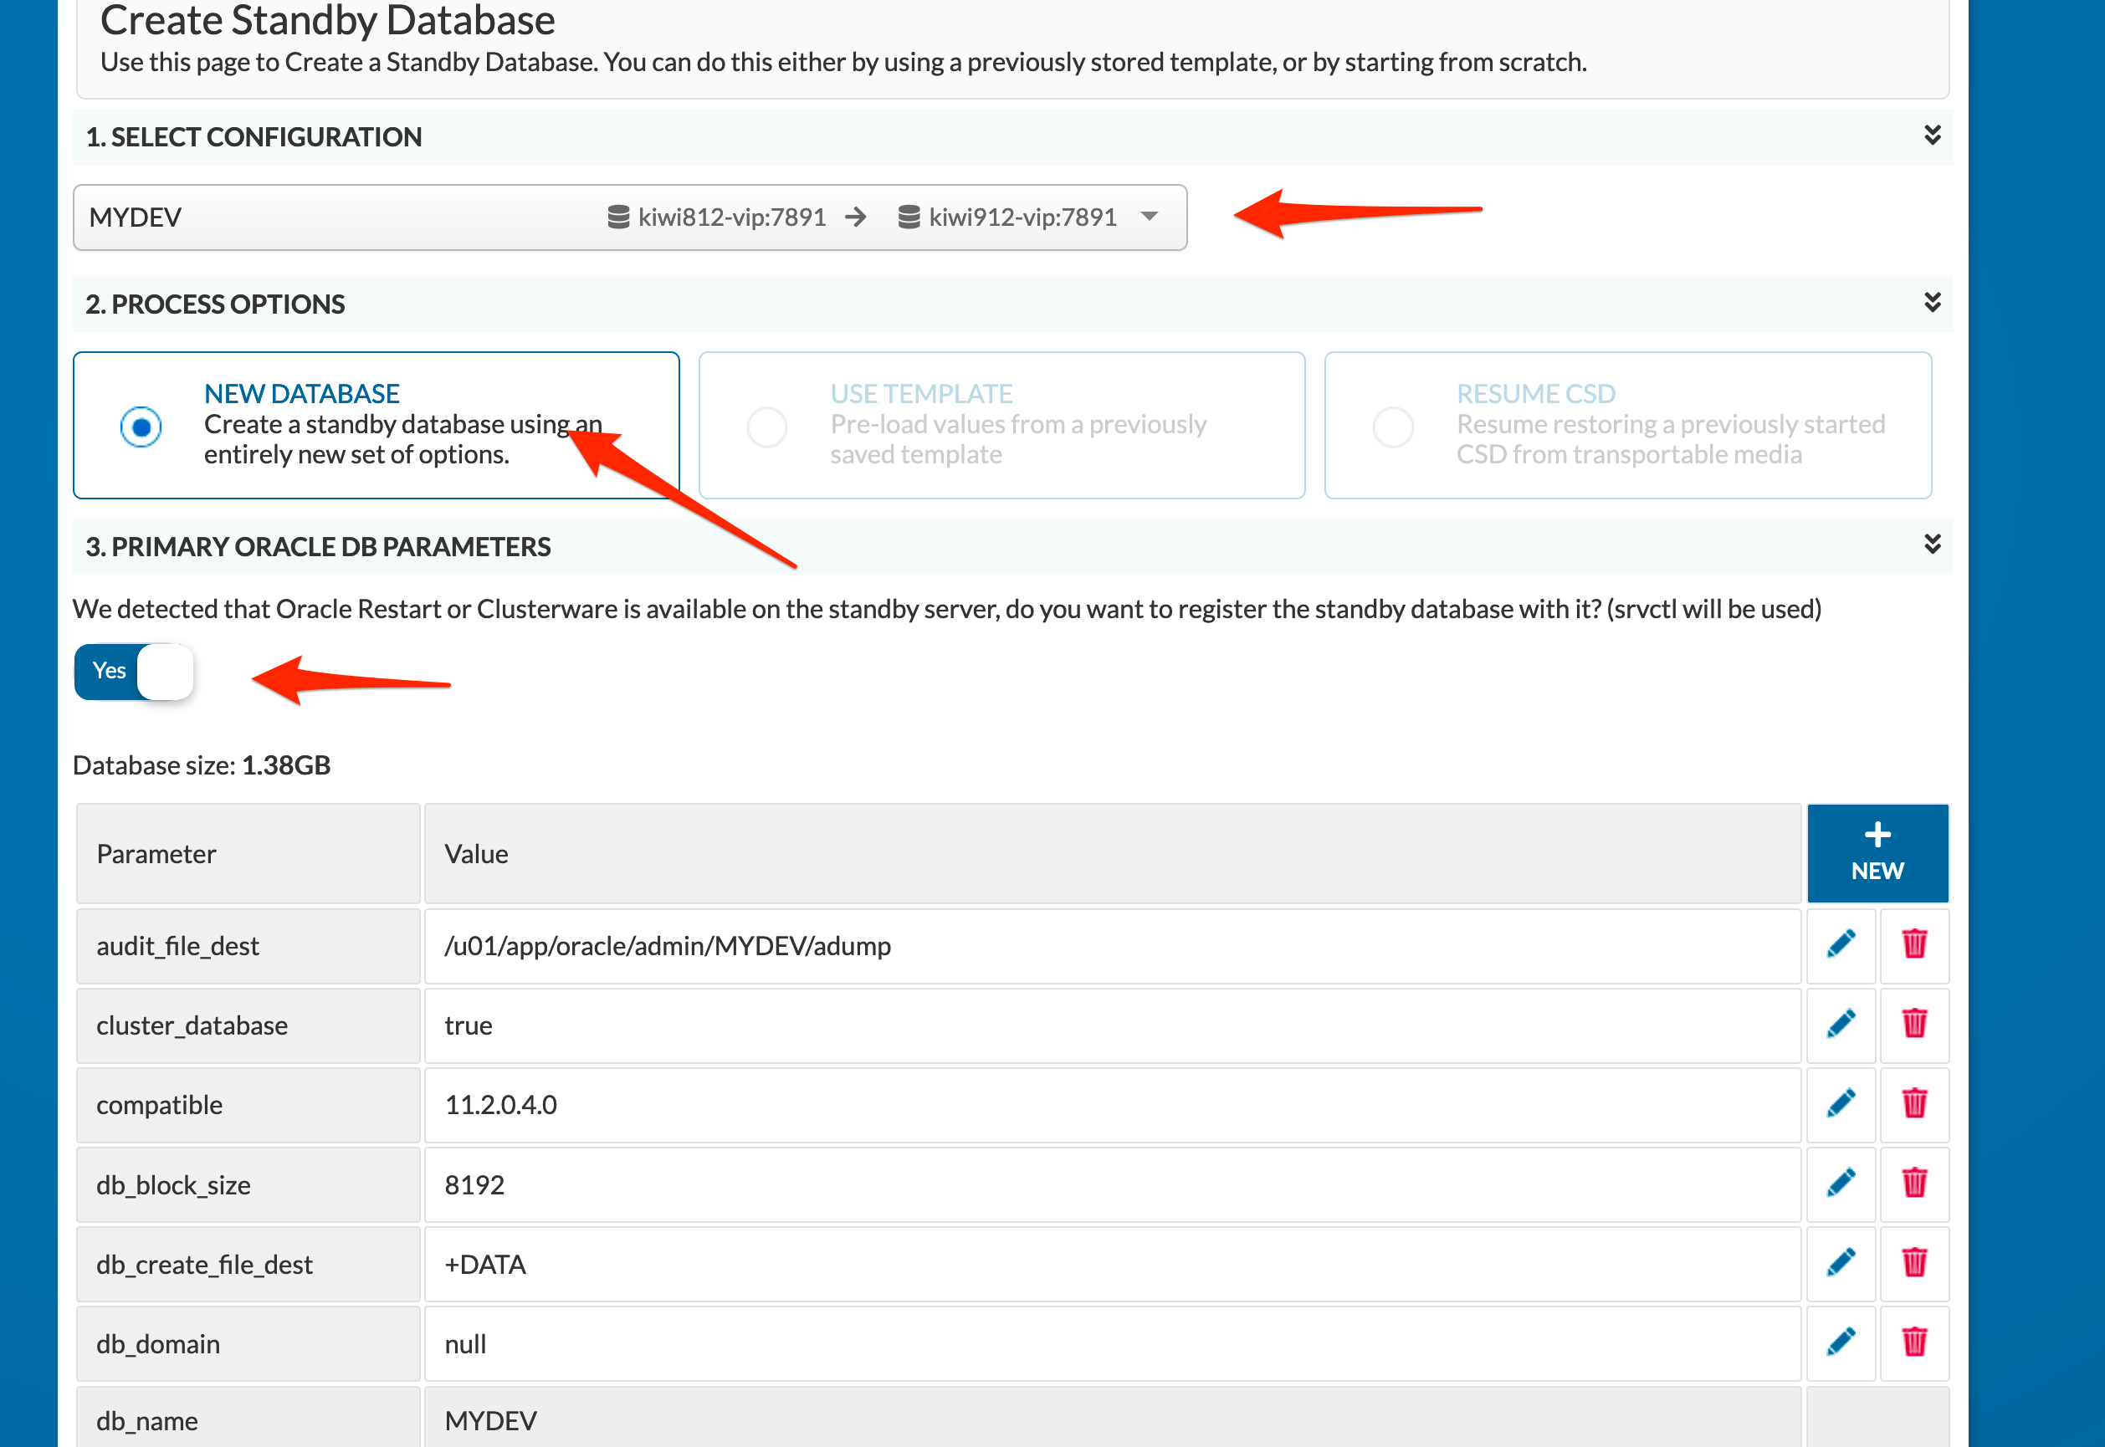Toggle the Yes switch for srvctl registration
The image size is (2105, 1447).
[x=133, y=671]
